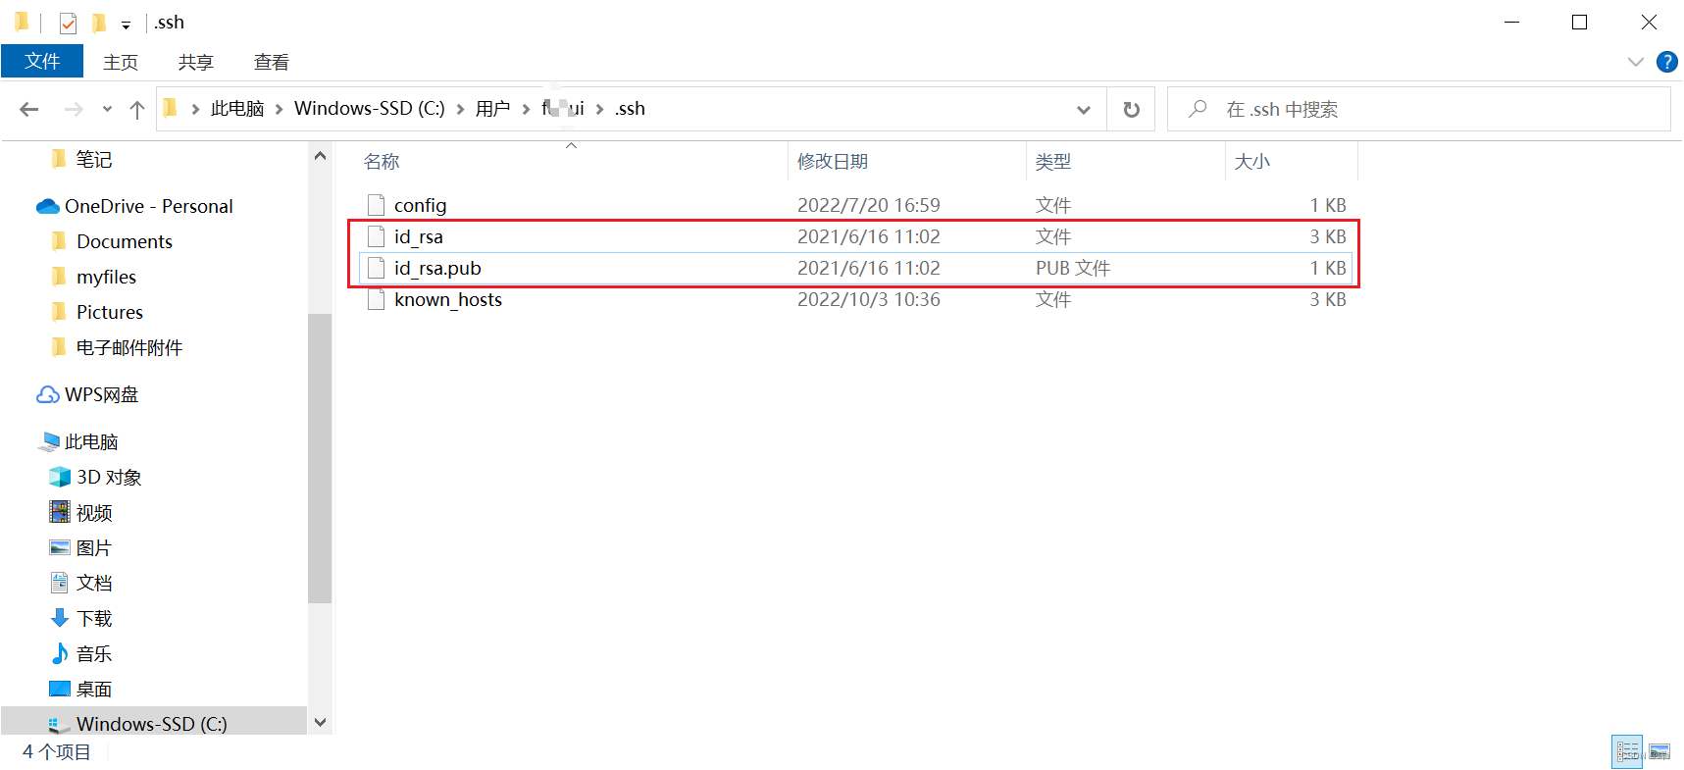Open the Help question mark icon
Image resolution: width=1684 pixels, height=770 pixels.
point(1666,62)
